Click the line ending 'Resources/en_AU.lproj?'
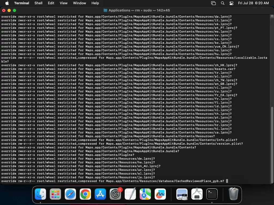274x205 pixels. coord(81,166)
